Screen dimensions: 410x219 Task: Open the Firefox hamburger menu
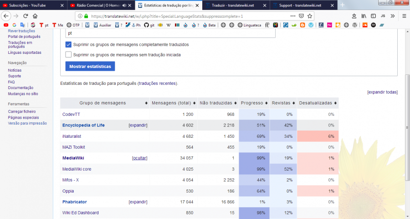404,16
